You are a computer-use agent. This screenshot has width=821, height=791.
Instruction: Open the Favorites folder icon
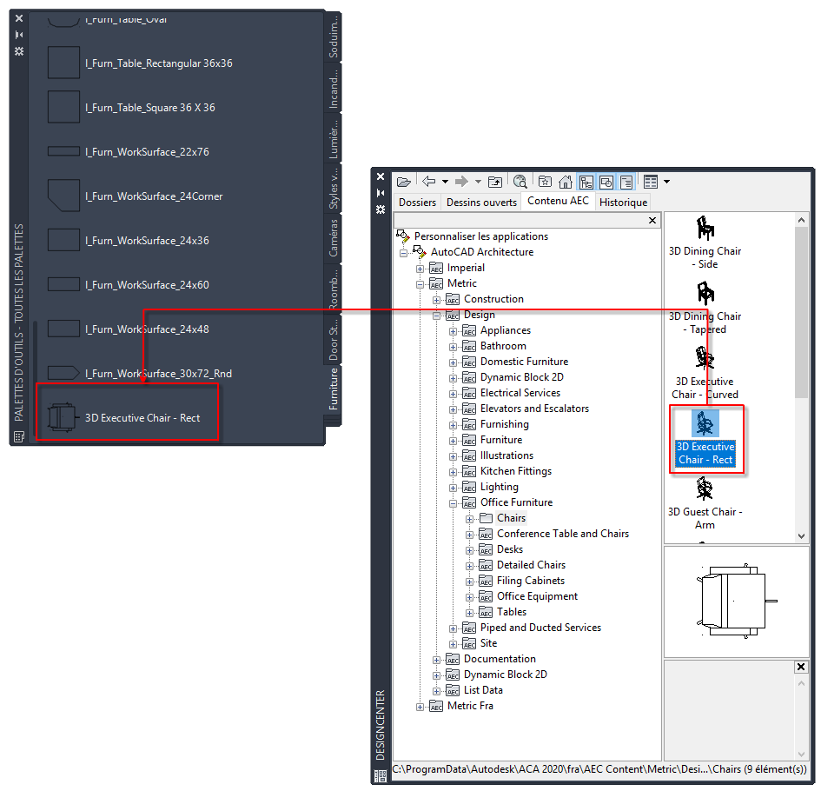coord(545,182)
